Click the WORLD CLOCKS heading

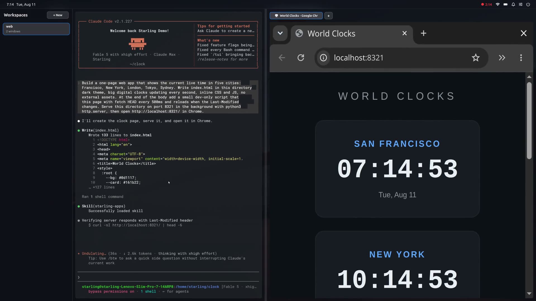click(x=397, y=96)
